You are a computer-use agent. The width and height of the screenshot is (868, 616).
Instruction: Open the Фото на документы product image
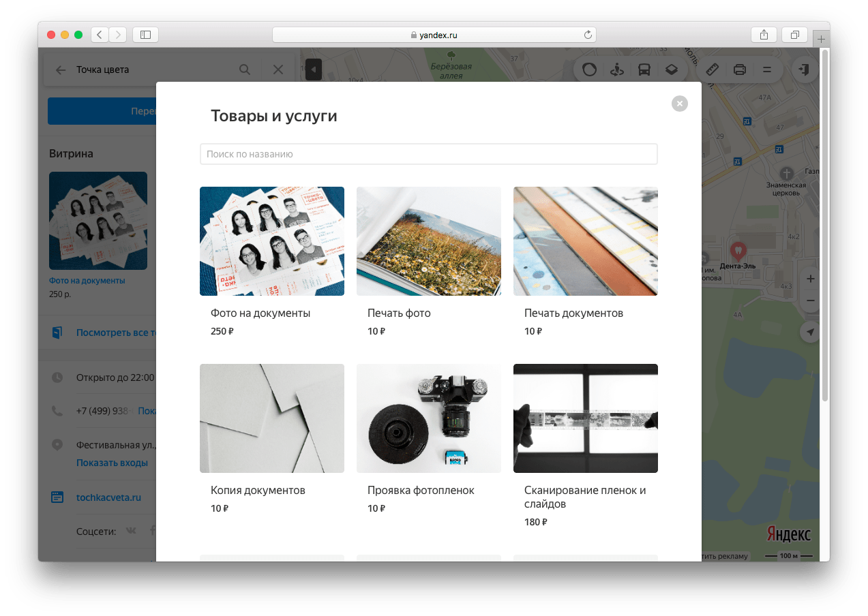(x=271, y=241)
